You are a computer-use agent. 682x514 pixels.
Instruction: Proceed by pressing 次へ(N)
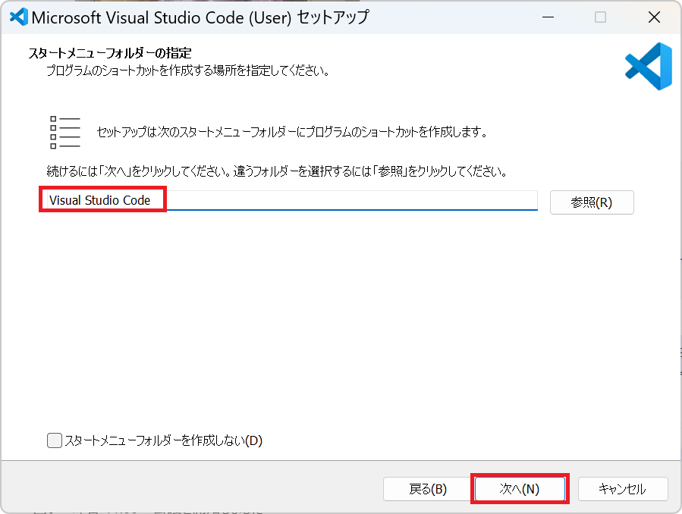[520, 489]
